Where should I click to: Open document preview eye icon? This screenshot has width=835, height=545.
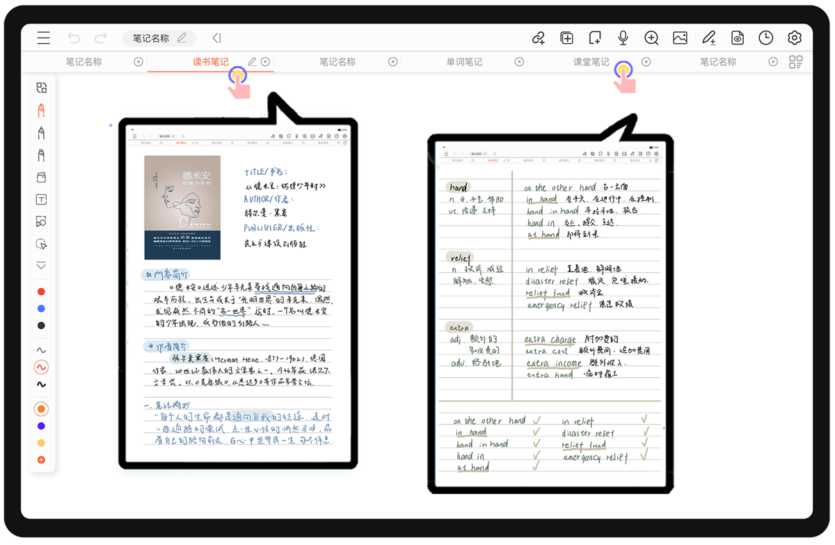tap(738, 38)
